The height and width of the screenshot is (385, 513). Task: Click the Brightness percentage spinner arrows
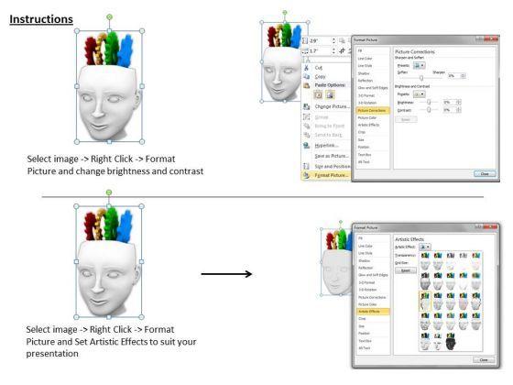tap(458, 102)
